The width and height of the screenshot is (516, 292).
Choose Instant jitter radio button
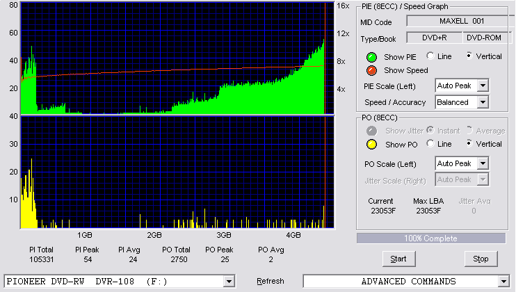(430, 130)
